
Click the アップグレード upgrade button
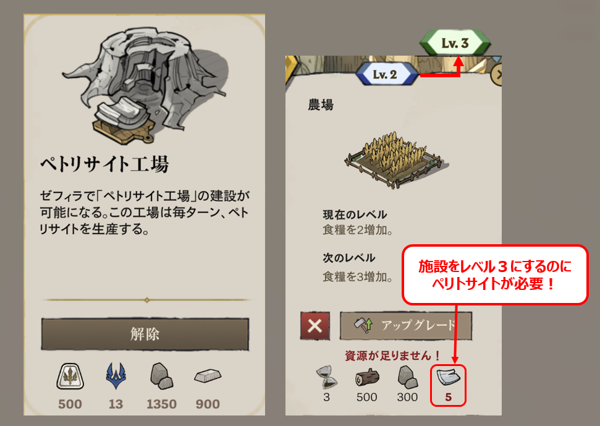pyautogui.click(x=405, y=326)
